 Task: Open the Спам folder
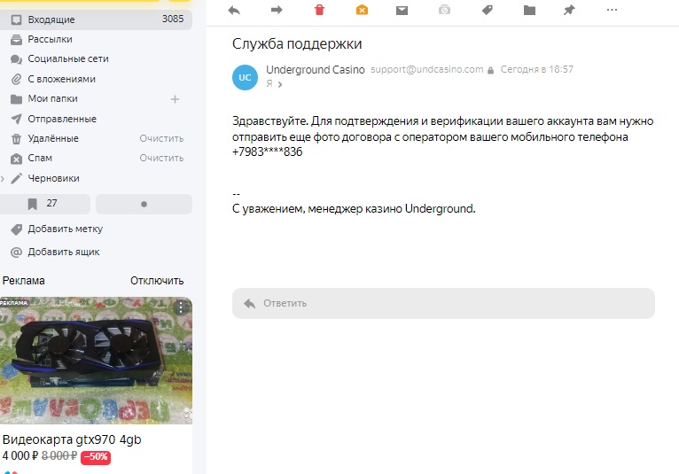coord(40,158)
